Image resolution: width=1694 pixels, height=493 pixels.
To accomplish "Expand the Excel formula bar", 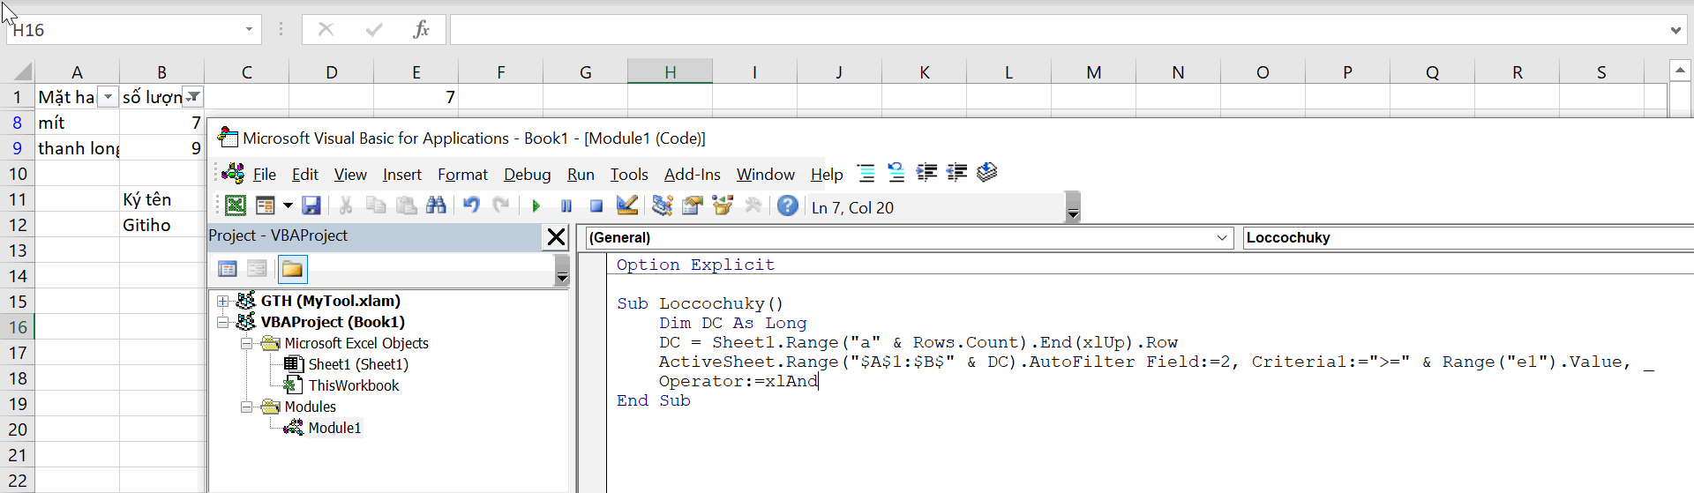I will point(1675,30).
